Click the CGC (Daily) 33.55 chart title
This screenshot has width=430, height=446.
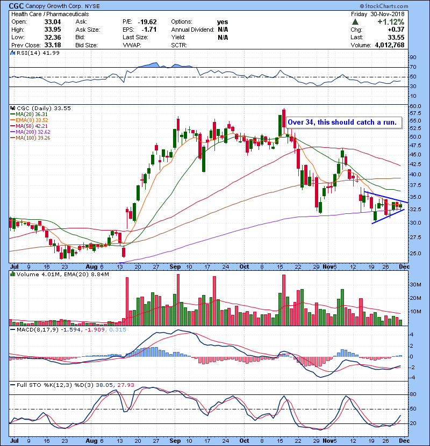(x=44, y=109)
